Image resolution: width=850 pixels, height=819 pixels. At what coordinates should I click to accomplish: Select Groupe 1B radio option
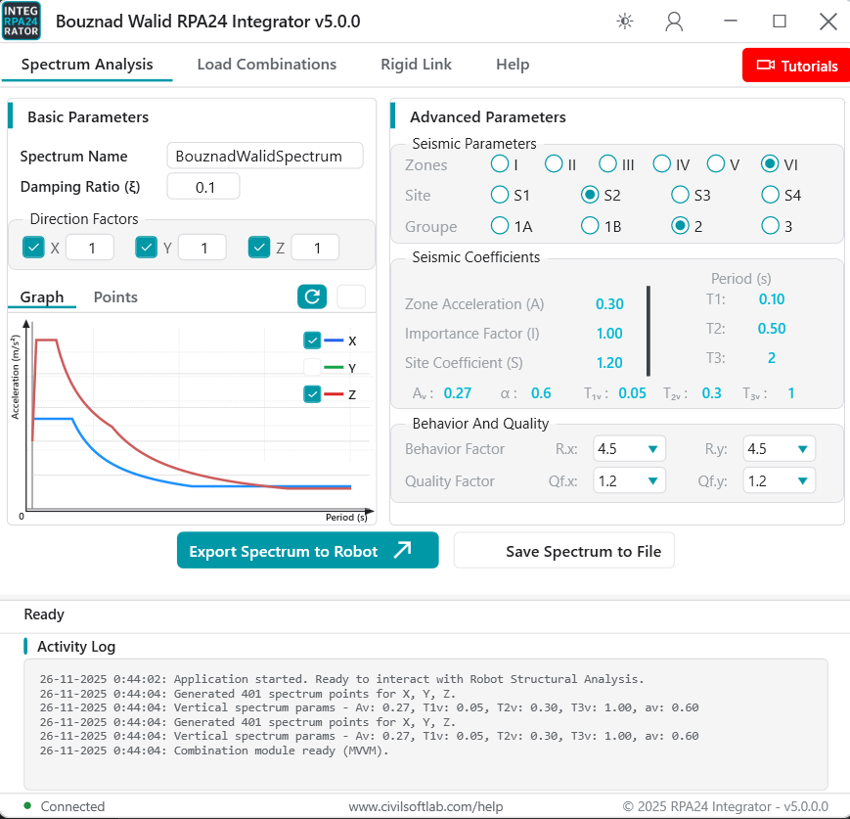[590, 226]
